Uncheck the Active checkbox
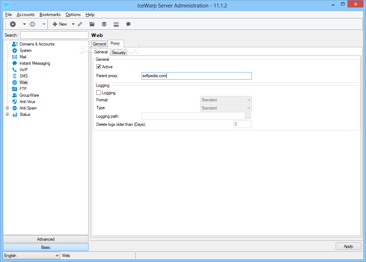 (99, 67)
